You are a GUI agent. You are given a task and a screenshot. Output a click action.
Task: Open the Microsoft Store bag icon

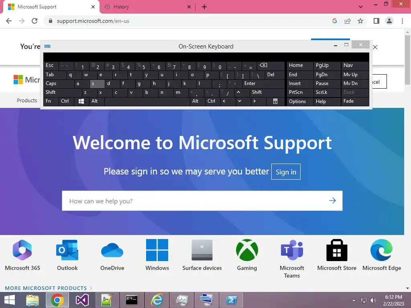[337, 250]
